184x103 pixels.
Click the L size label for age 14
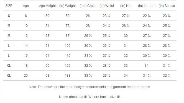tap(9, 46)
